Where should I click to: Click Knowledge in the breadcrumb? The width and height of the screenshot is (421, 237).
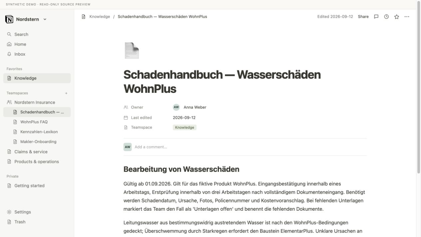(100, 17)
